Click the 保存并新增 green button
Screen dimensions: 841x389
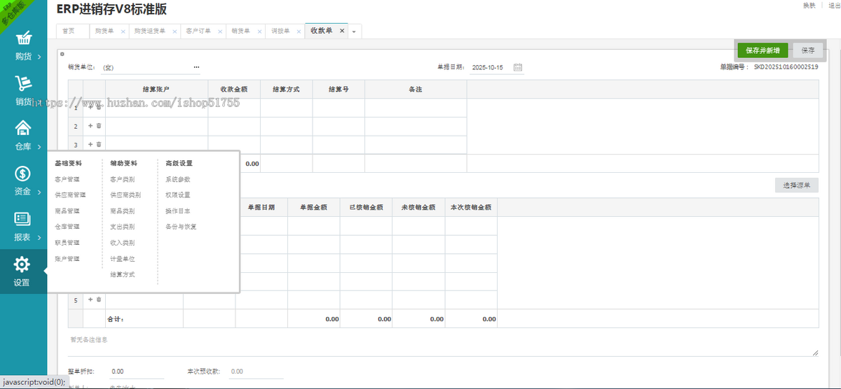[763, 50]
